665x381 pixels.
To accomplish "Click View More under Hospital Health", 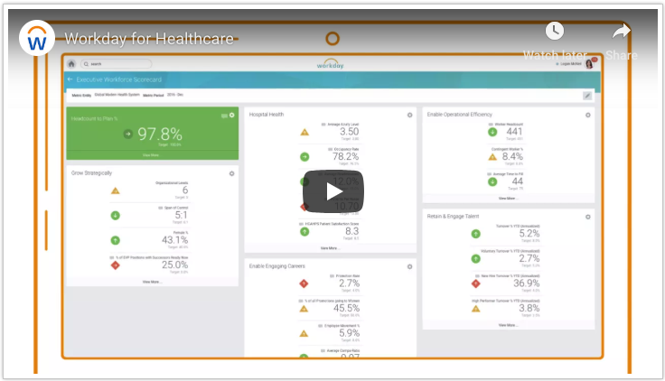I will pyautogui.click(x=330, y=248).
